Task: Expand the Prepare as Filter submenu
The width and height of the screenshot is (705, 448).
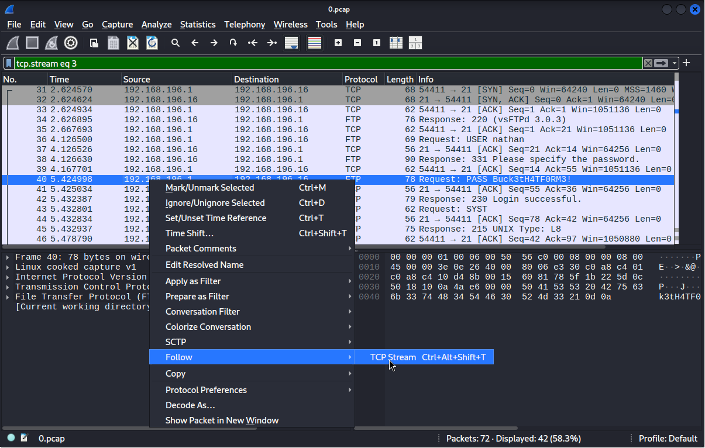Action: click(252, 297)
